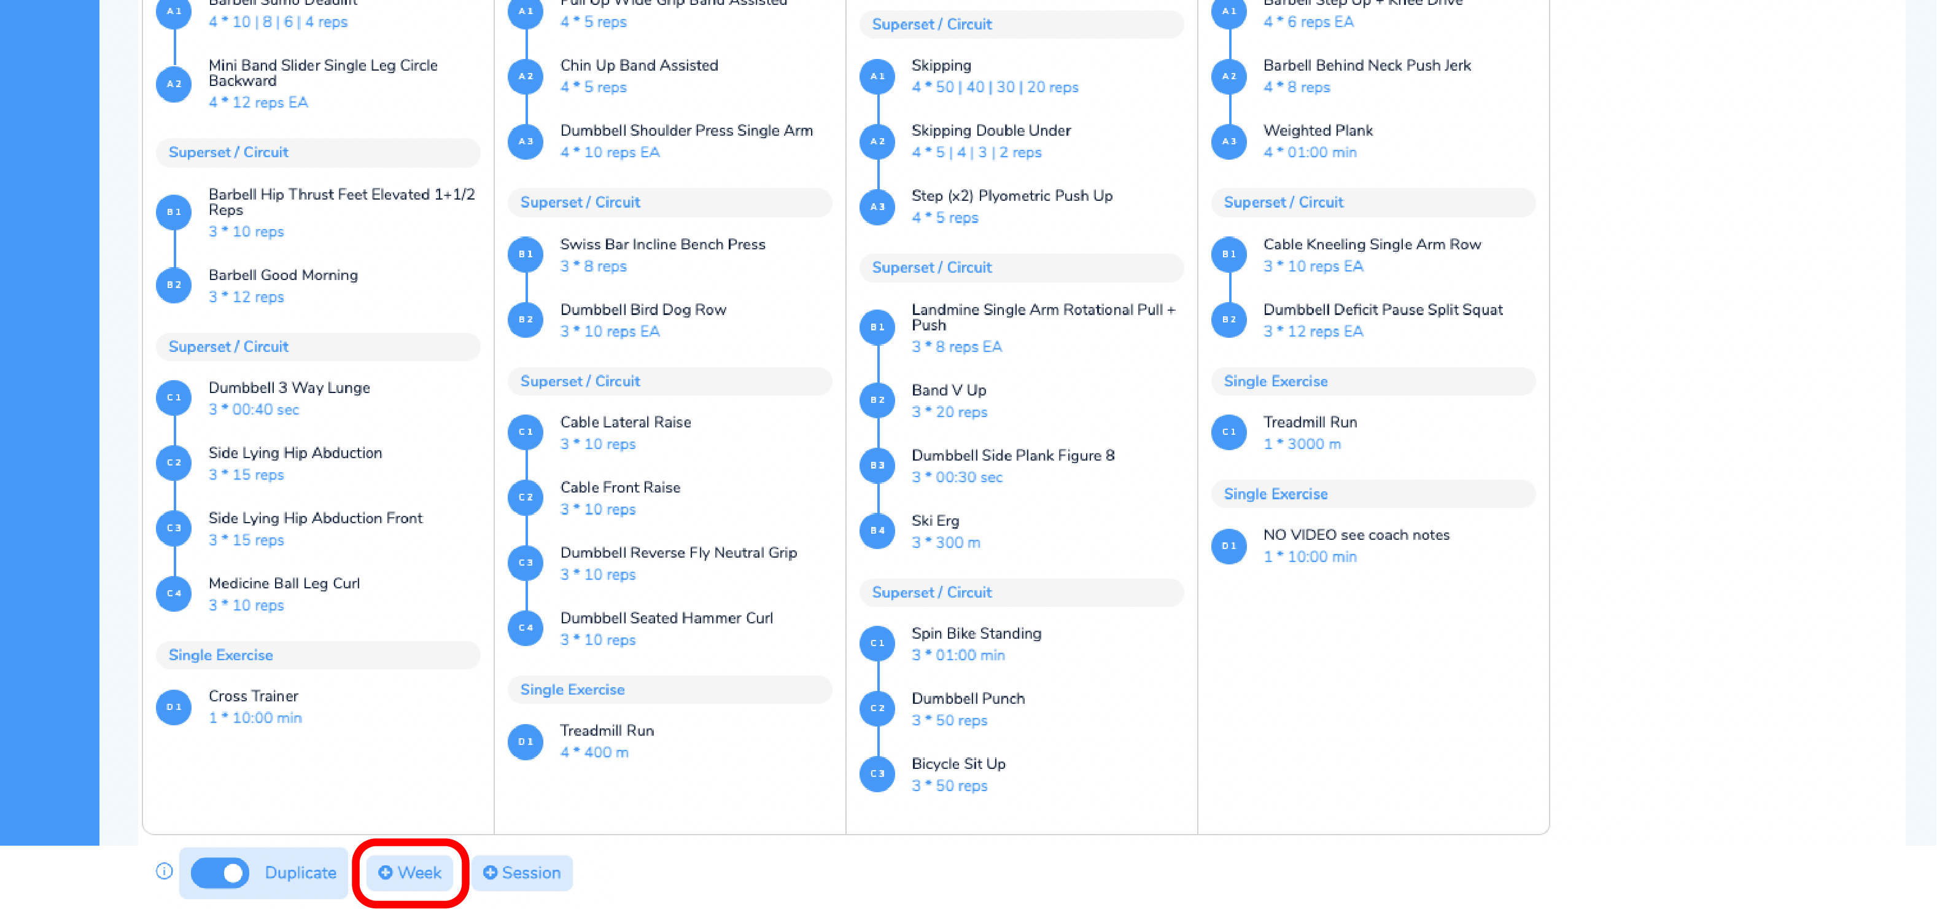Select B2 badge Dumbbell Deficit Pause Split Squat
Viewport: 1937px width, 912px height.
click(1229, 319)
